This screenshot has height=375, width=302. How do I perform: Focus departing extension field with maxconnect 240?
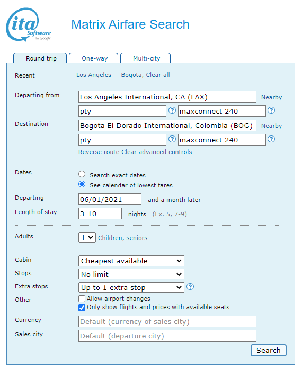[x=222, y=111]
